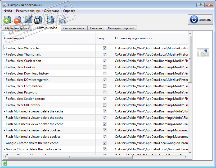The image size is (216, 168).
Task: Click the Закрыть button
Action: tap(200, 19)
